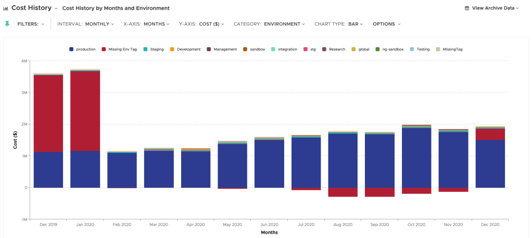Toggle the production legend series
This screenshot has width=532, height=238.
pos(85,49)
